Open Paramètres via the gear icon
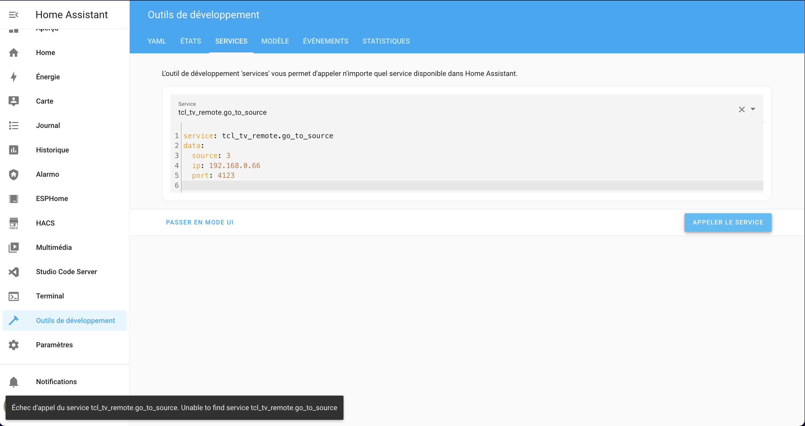 tap(13, 345)
